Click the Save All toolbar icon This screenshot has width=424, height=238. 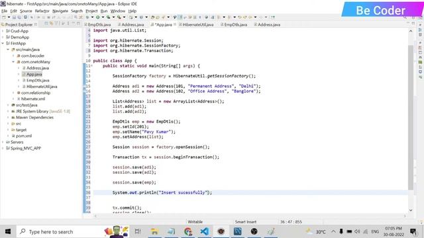tap(19, 17)
